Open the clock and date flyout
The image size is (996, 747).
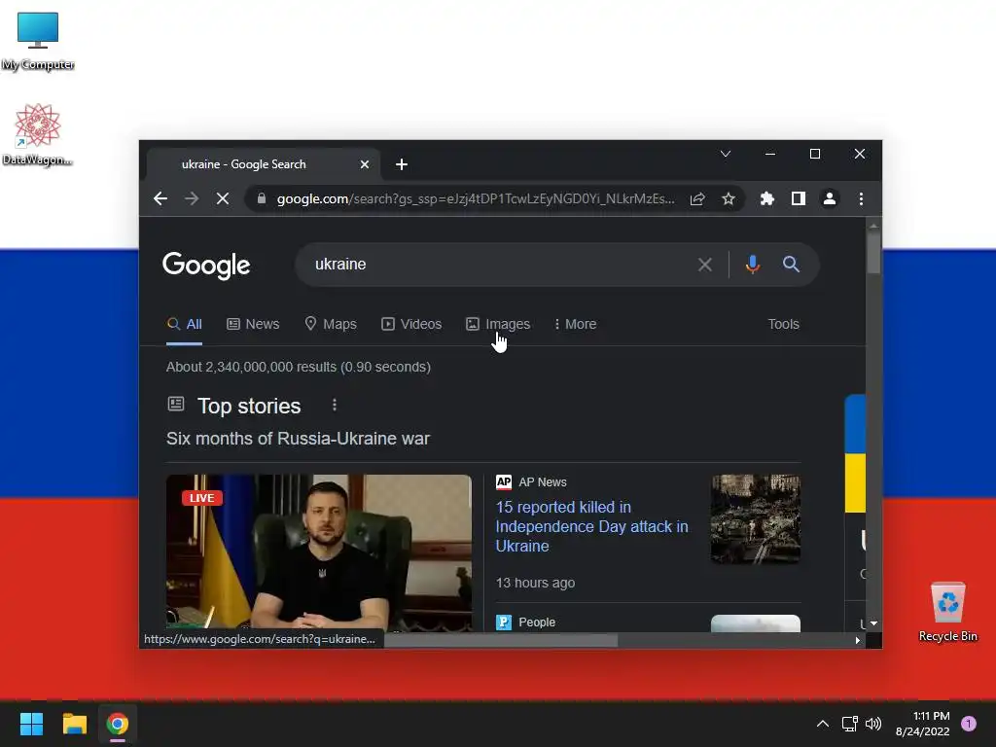pos(923,724)
